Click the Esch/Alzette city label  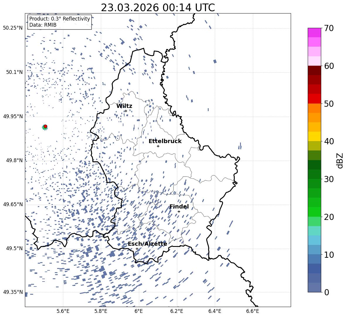[x=147, y=244]
